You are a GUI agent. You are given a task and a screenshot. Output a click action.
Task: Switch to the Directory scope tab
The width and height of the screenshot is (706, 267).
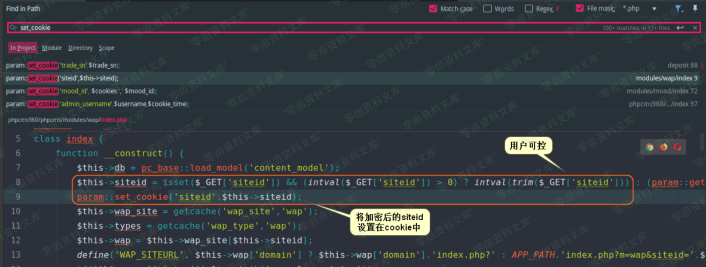80,48
